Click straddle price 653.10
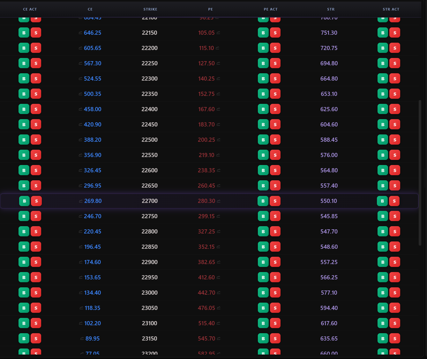Image resolution: width=427 pixels, height=359 pixels. (x=329, y=94)
